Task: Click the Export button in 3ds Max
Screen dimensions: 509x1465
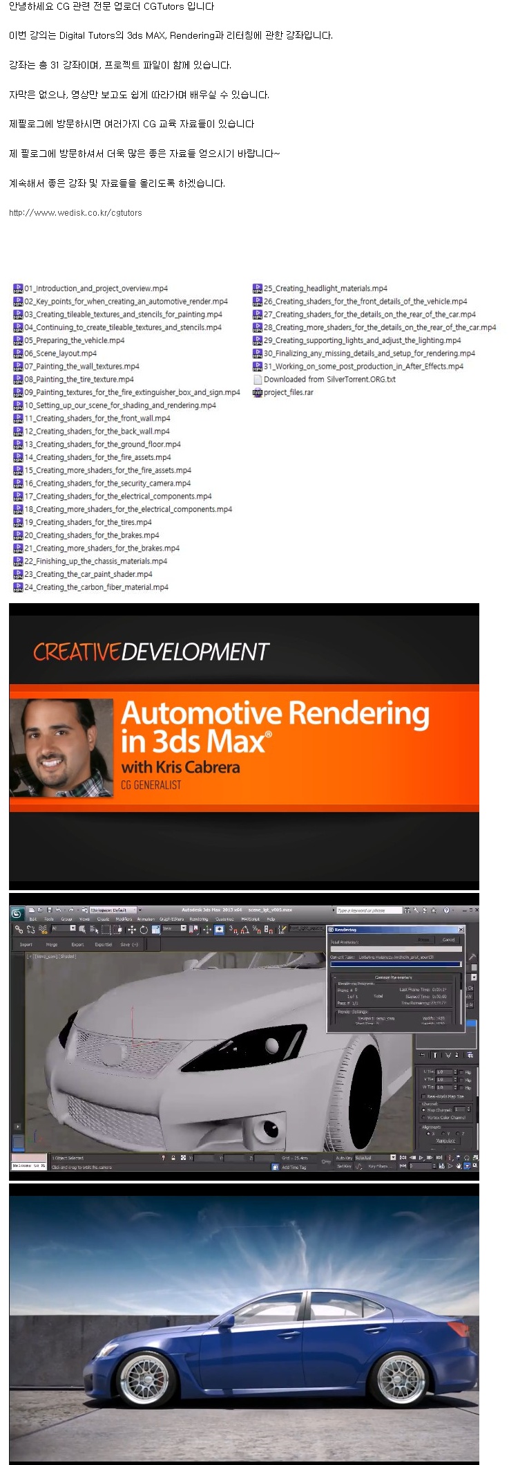Action: 77,944
